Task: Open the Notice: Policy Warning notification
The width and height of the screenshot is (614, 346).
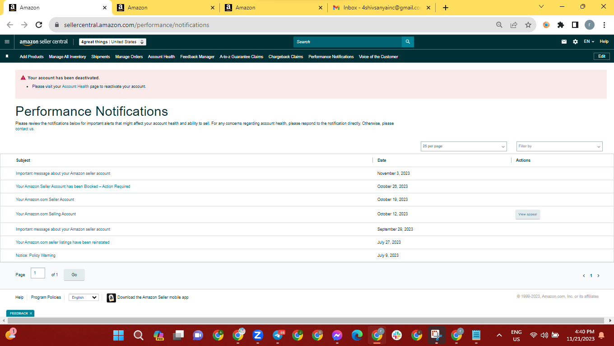Action: tap(36, 255)
